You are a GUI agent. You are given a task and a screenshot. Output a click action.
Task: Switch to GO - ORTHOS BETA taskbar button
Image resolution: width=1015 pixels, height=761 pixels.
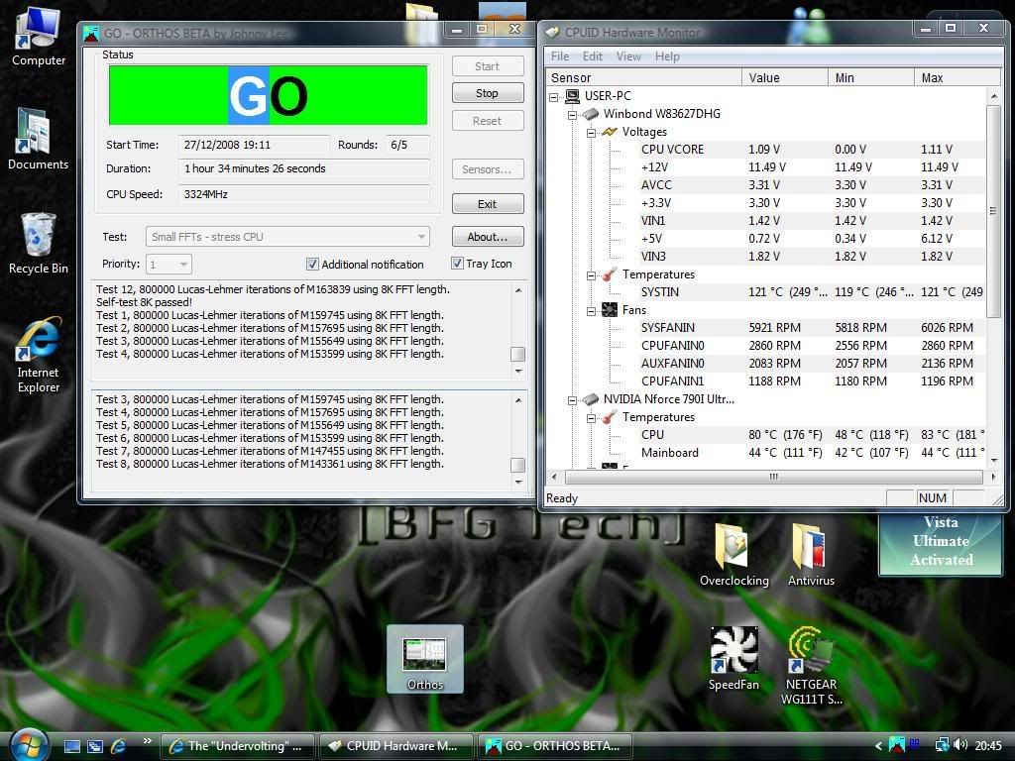click(555, 746)
